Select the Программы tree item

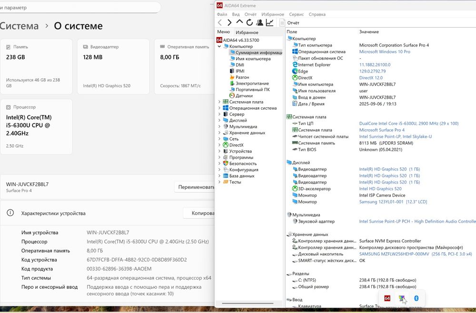click(x=238, y=157)
